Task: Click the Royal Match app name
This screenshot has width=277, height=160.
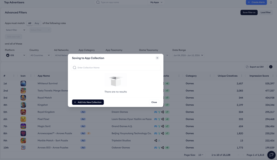Action: (x=45, y=98)
